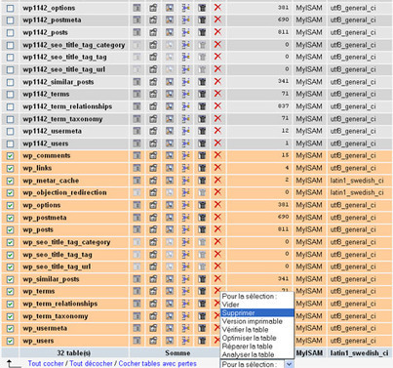
Task: Click the 'Somme' footer label
Action: 177,353
